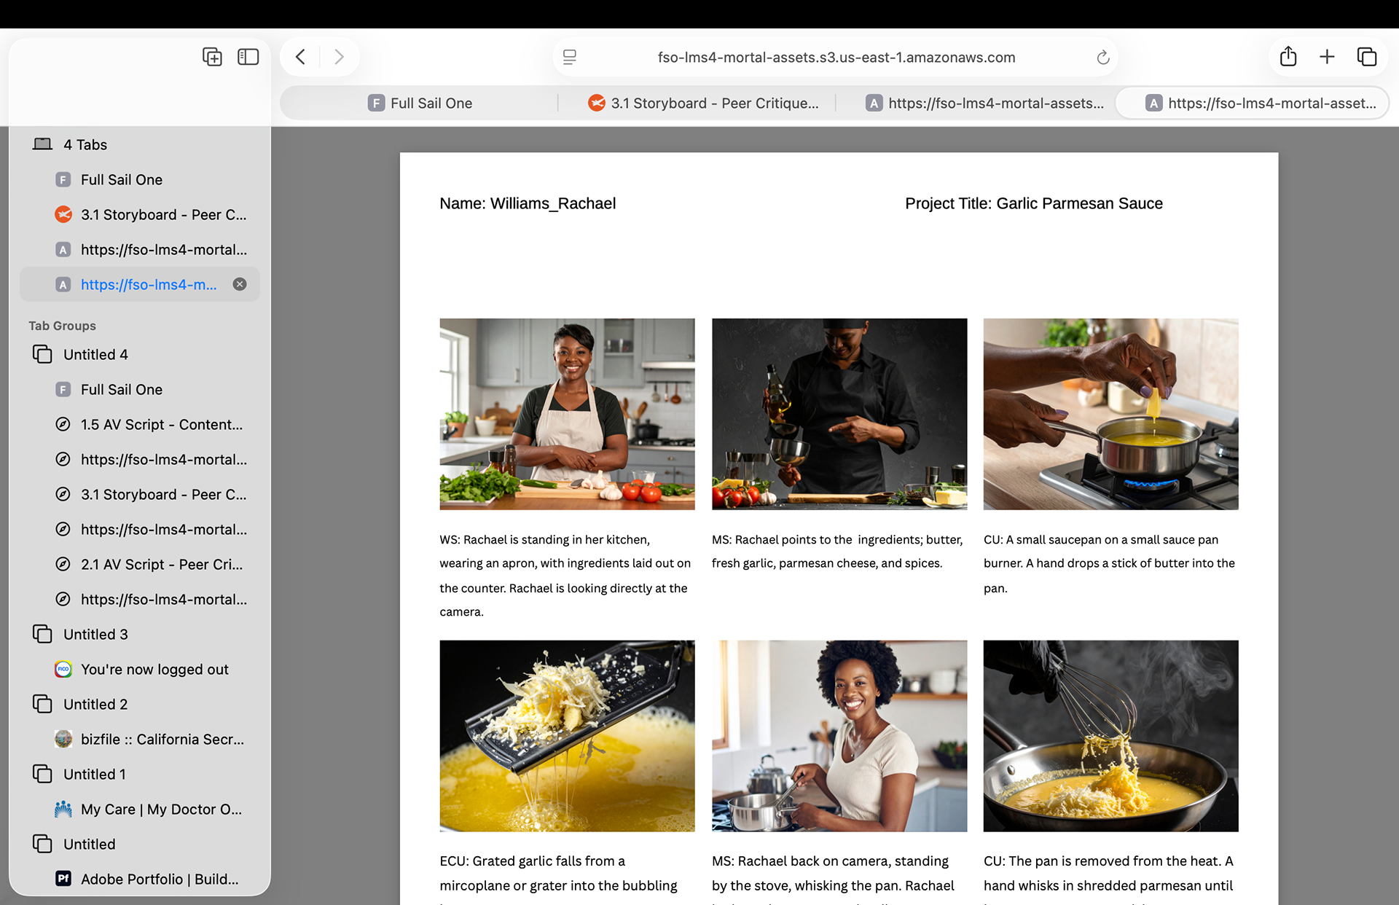1399x905 pixels.
Task: Click the address bar URL field
Action: point(836,58)
